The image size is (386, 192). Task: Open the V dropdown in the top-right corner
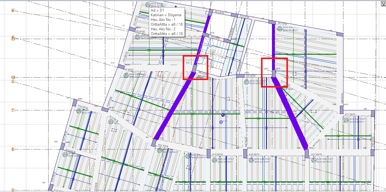(x=382, y=3)
